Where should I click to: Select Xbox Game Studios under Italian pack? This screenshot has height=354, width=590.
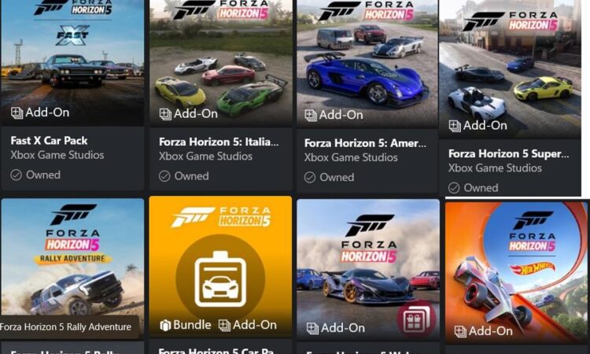[205, 156]
